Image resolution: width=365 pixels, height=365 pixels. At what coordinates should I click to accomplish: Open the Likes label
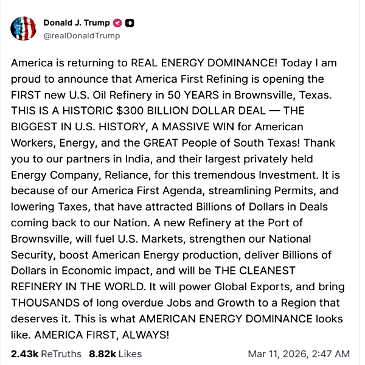click(x=130, y=353)
